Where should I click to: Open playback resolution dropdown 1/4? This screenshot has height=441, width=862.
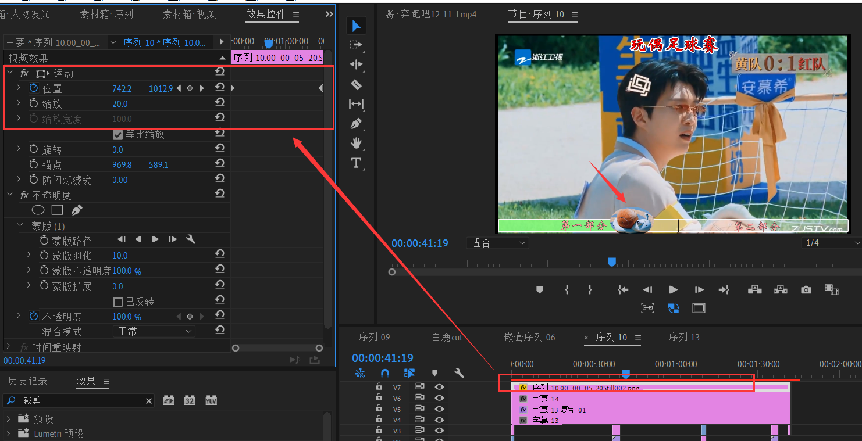[831, 243]
